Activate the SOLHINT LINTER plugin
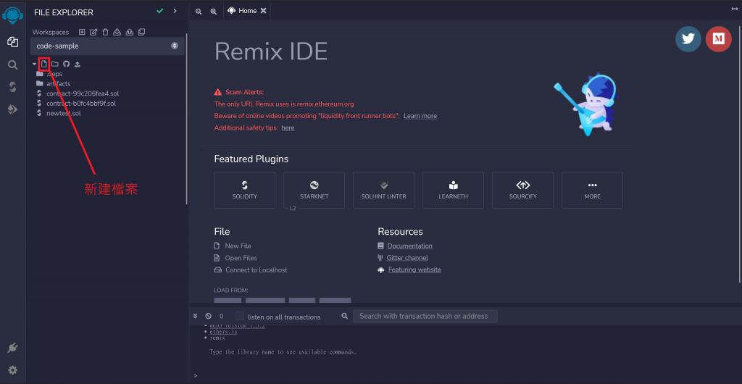 [x=384, y=190]
